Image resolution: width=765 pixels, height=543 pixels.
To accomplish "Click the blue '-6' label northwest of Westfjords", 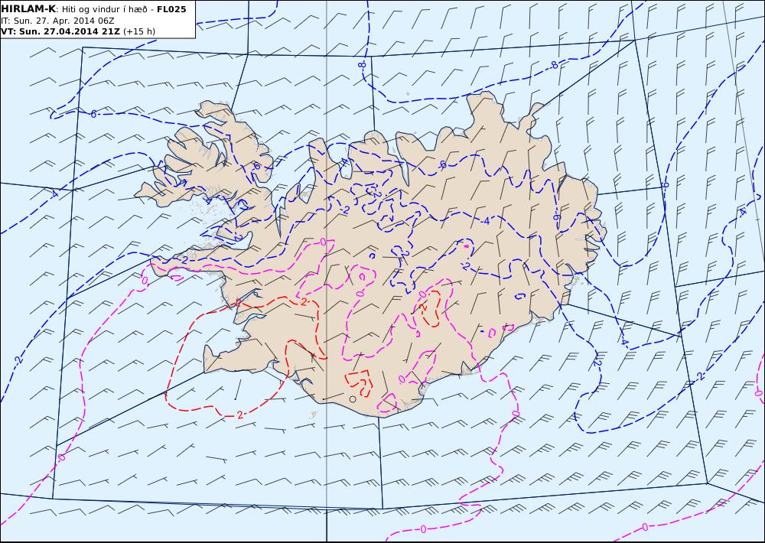I will tap(93, 114).
